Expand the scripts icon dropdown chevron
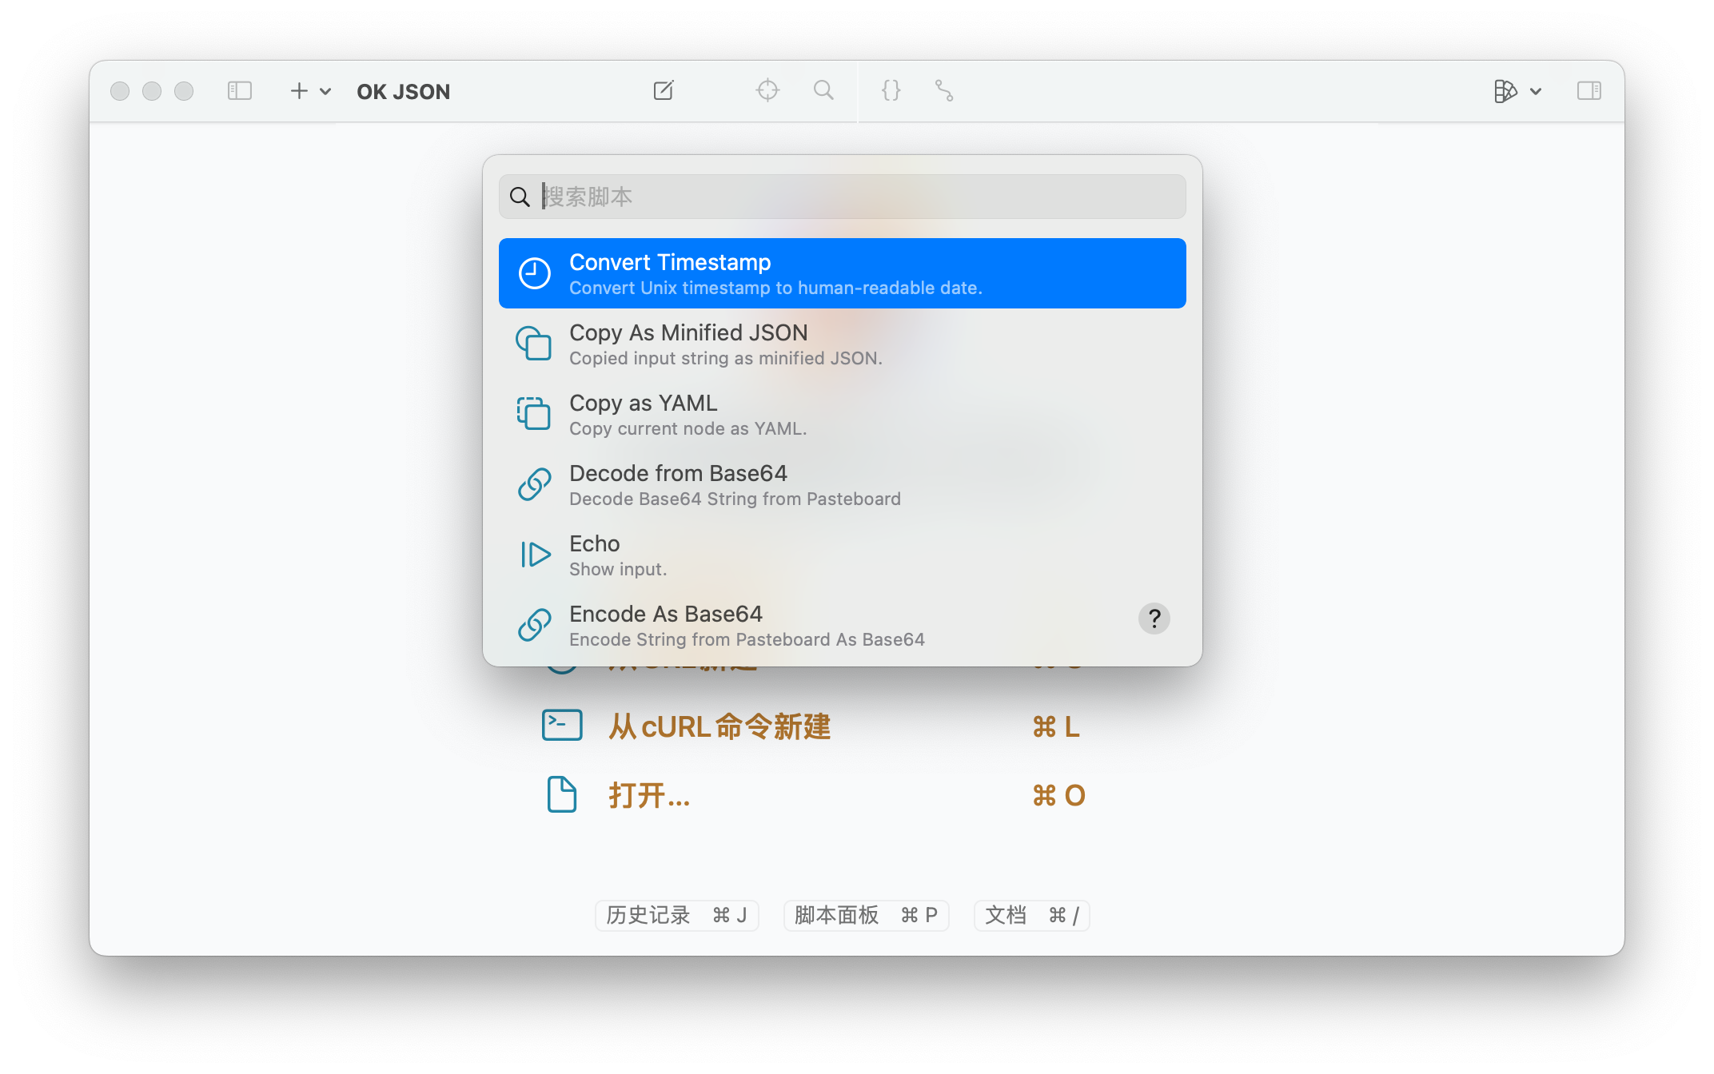 click(x=1536, y=92)
